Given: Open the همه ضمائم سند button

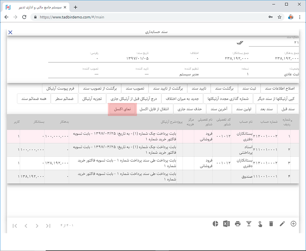Looking at the screenshot, I should tap(32, 99).
